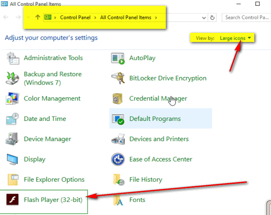The image size is (271, 215).
Task: Open Date and Time link
Action: coord(45,119)
